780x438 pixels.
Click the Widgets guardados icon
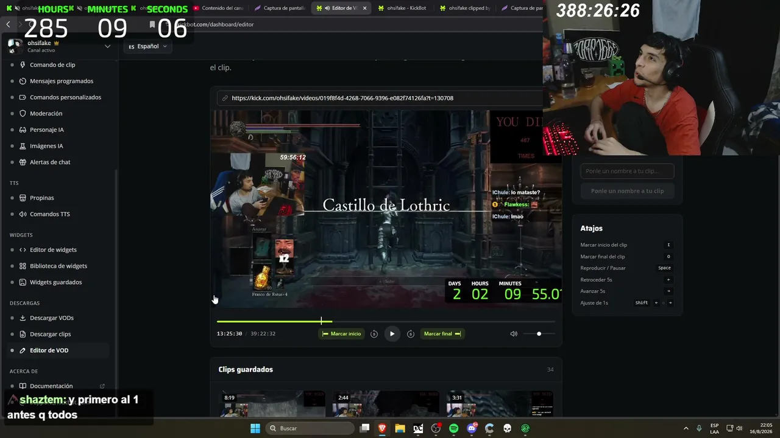coord(23,282)
